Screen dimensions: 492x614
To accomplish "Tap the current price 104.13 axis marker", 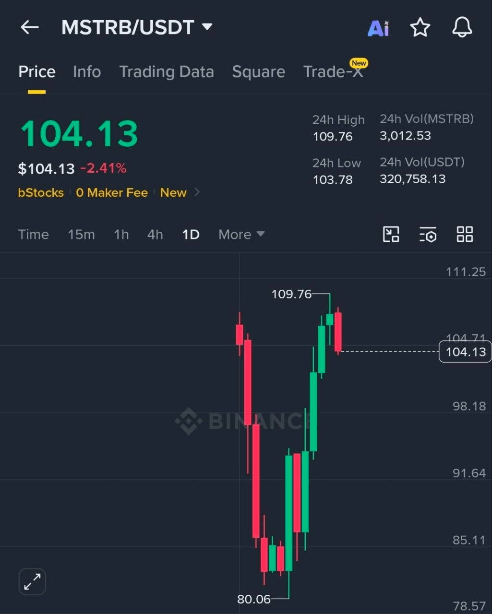I will [x=465, y=352].
